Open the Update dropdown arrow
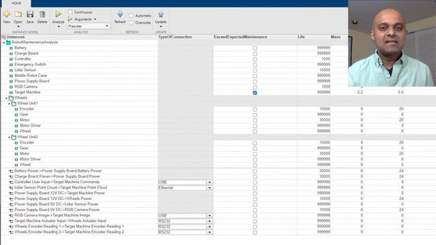The image size is (436, 245). point(161,27)
